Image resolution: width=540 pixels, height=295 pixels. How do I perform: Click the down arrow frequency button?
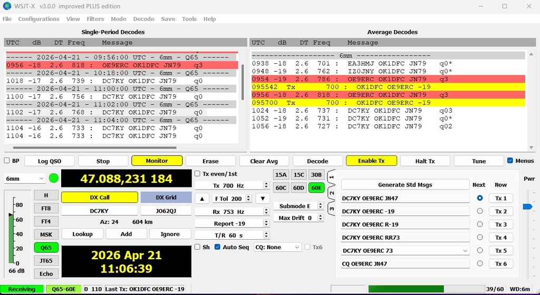pos(263,199)
